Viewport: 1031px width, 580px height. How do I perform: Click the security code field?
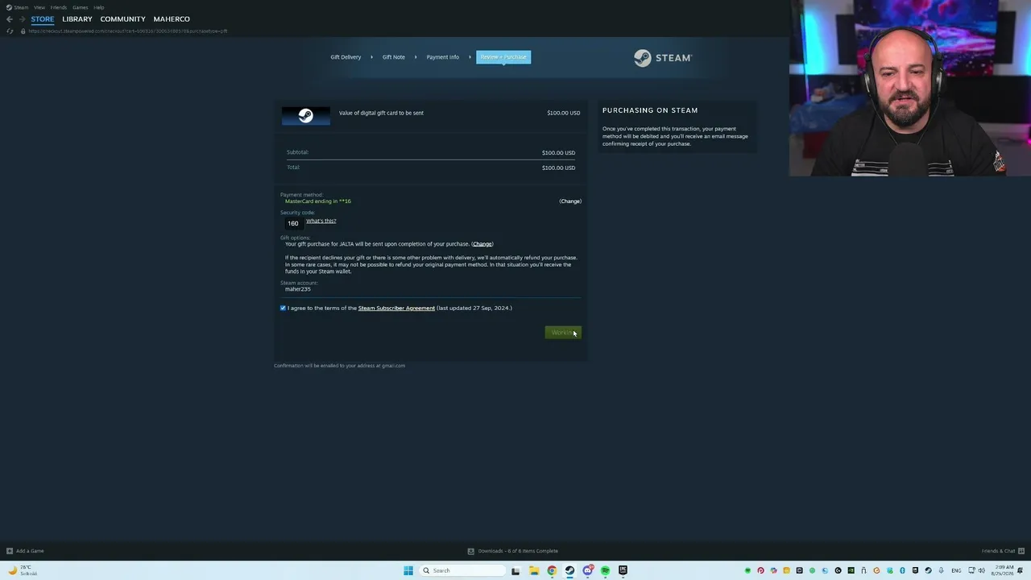[293, 223]
